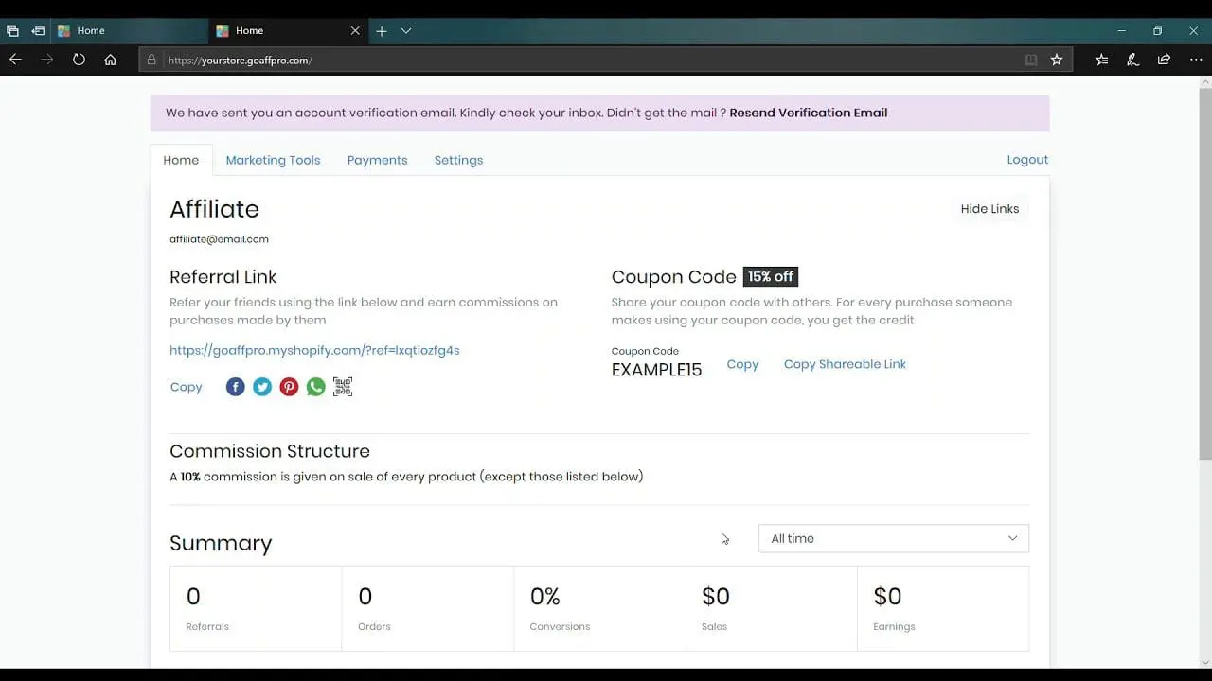Open the Payments tab
The image size is (1212, 681).
click(377, 160)
